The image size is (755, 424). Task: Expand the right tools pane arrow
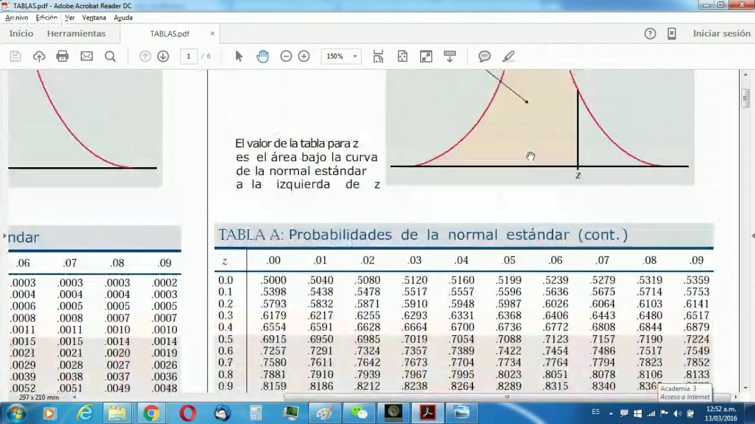[752, 236]
